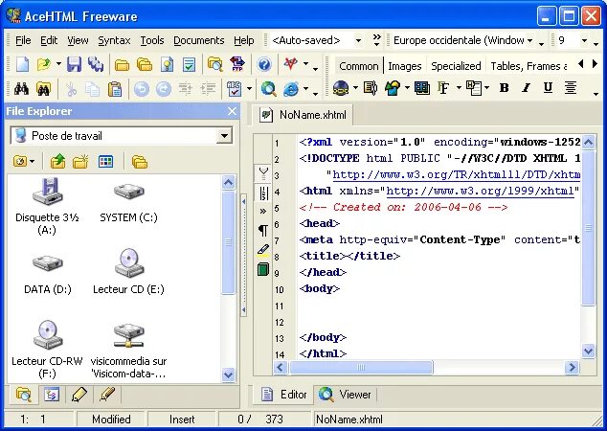Click the editor vertical scrollbar down arrow

tap(588, 352)
